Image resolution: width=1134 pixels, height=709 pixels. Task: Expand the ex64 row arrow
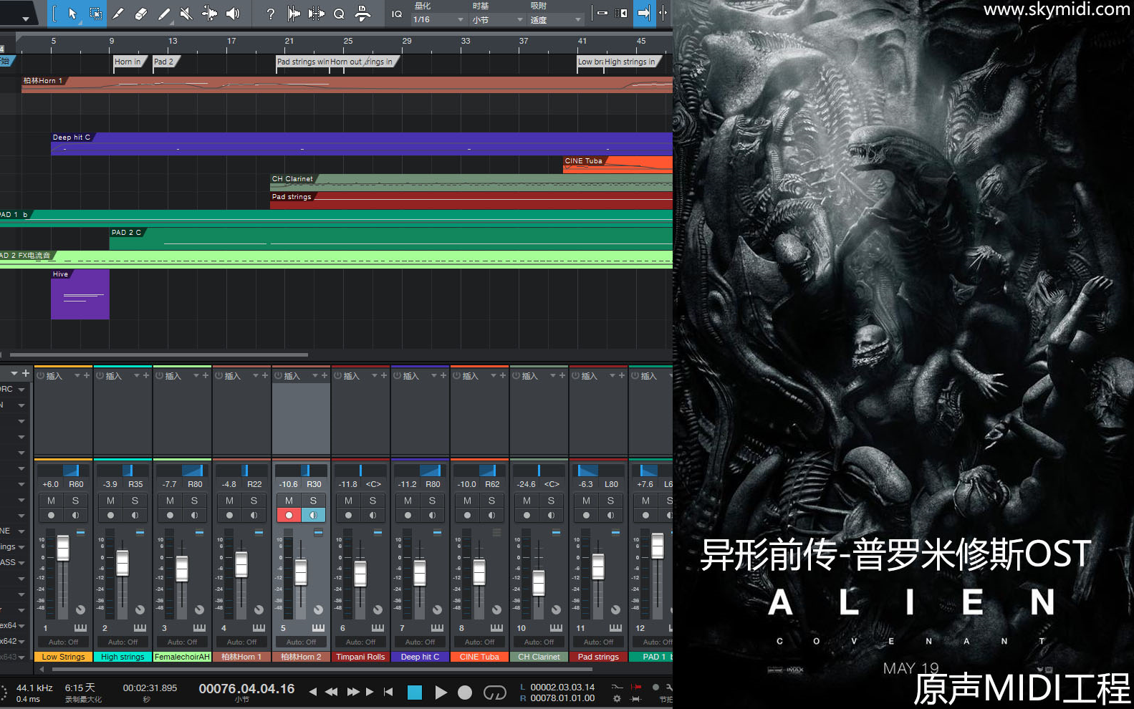point(21,626)
